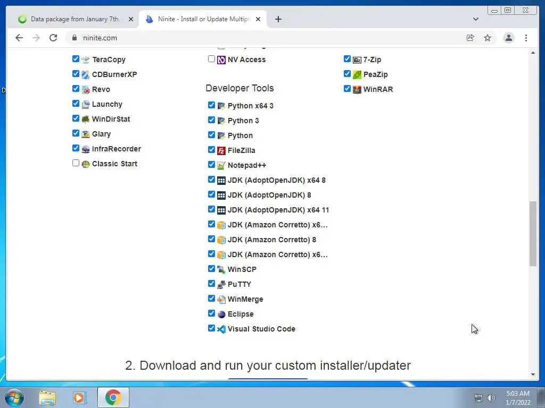The height and width of the screenshot is (408, 545).
Task: Deselect the 7-Zip checkbox
Action: click(x=347, y=58)
